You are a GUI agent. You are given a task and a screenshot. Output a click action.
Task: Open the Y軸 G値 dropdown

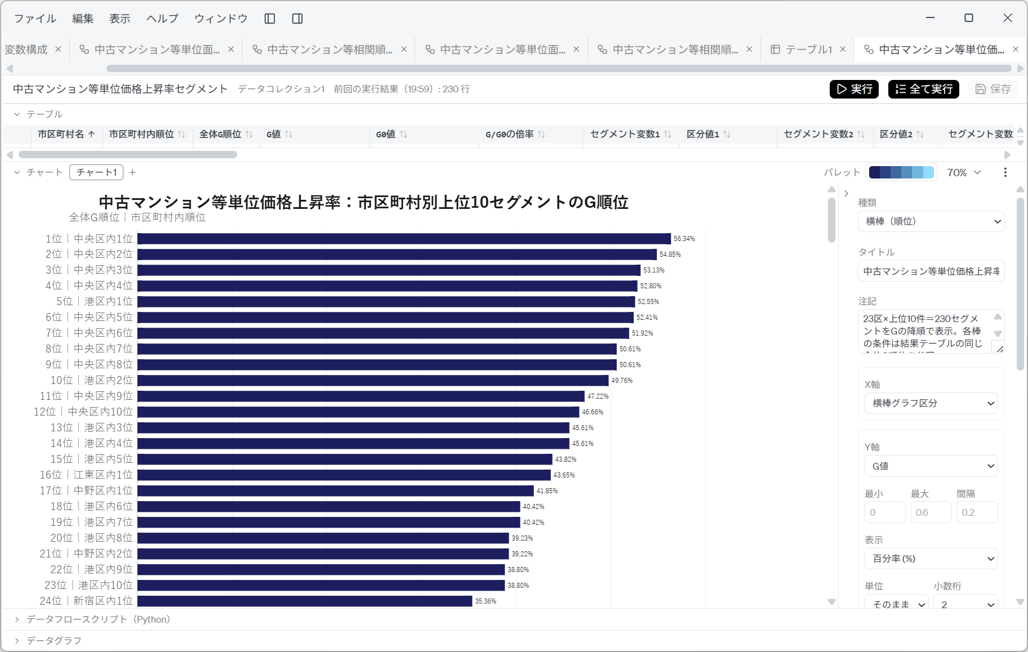point(931,466)
